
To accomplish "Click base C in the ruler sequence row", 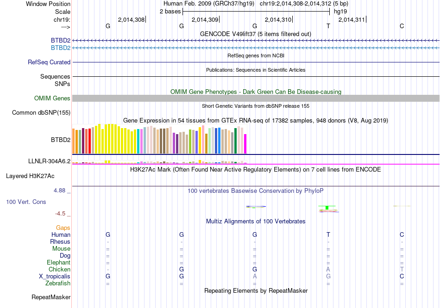I will [x=402, y=26].
